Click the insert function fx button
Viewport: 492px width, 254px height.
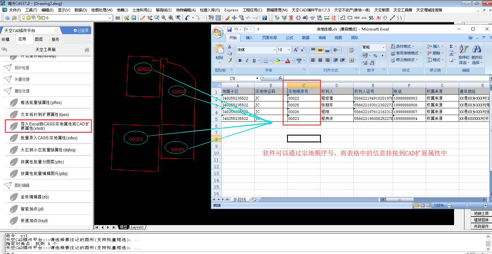point(280,78)
